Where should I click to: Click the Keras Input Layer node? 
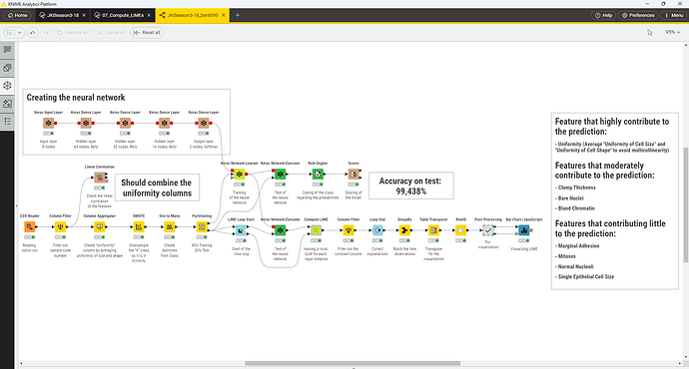(48, 123)
